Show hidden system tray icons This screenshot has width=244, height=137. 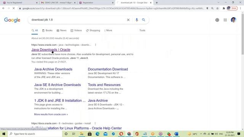(201, 134)
